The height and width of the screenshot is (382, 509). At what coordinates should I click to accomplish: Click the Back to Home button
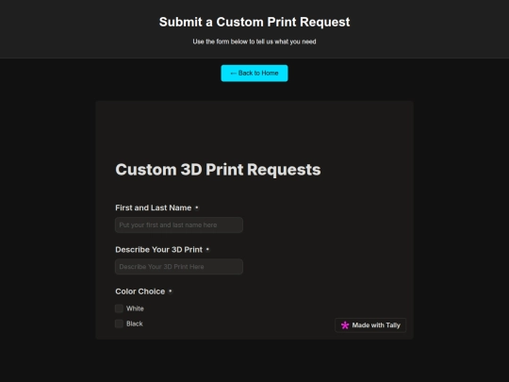254,73
